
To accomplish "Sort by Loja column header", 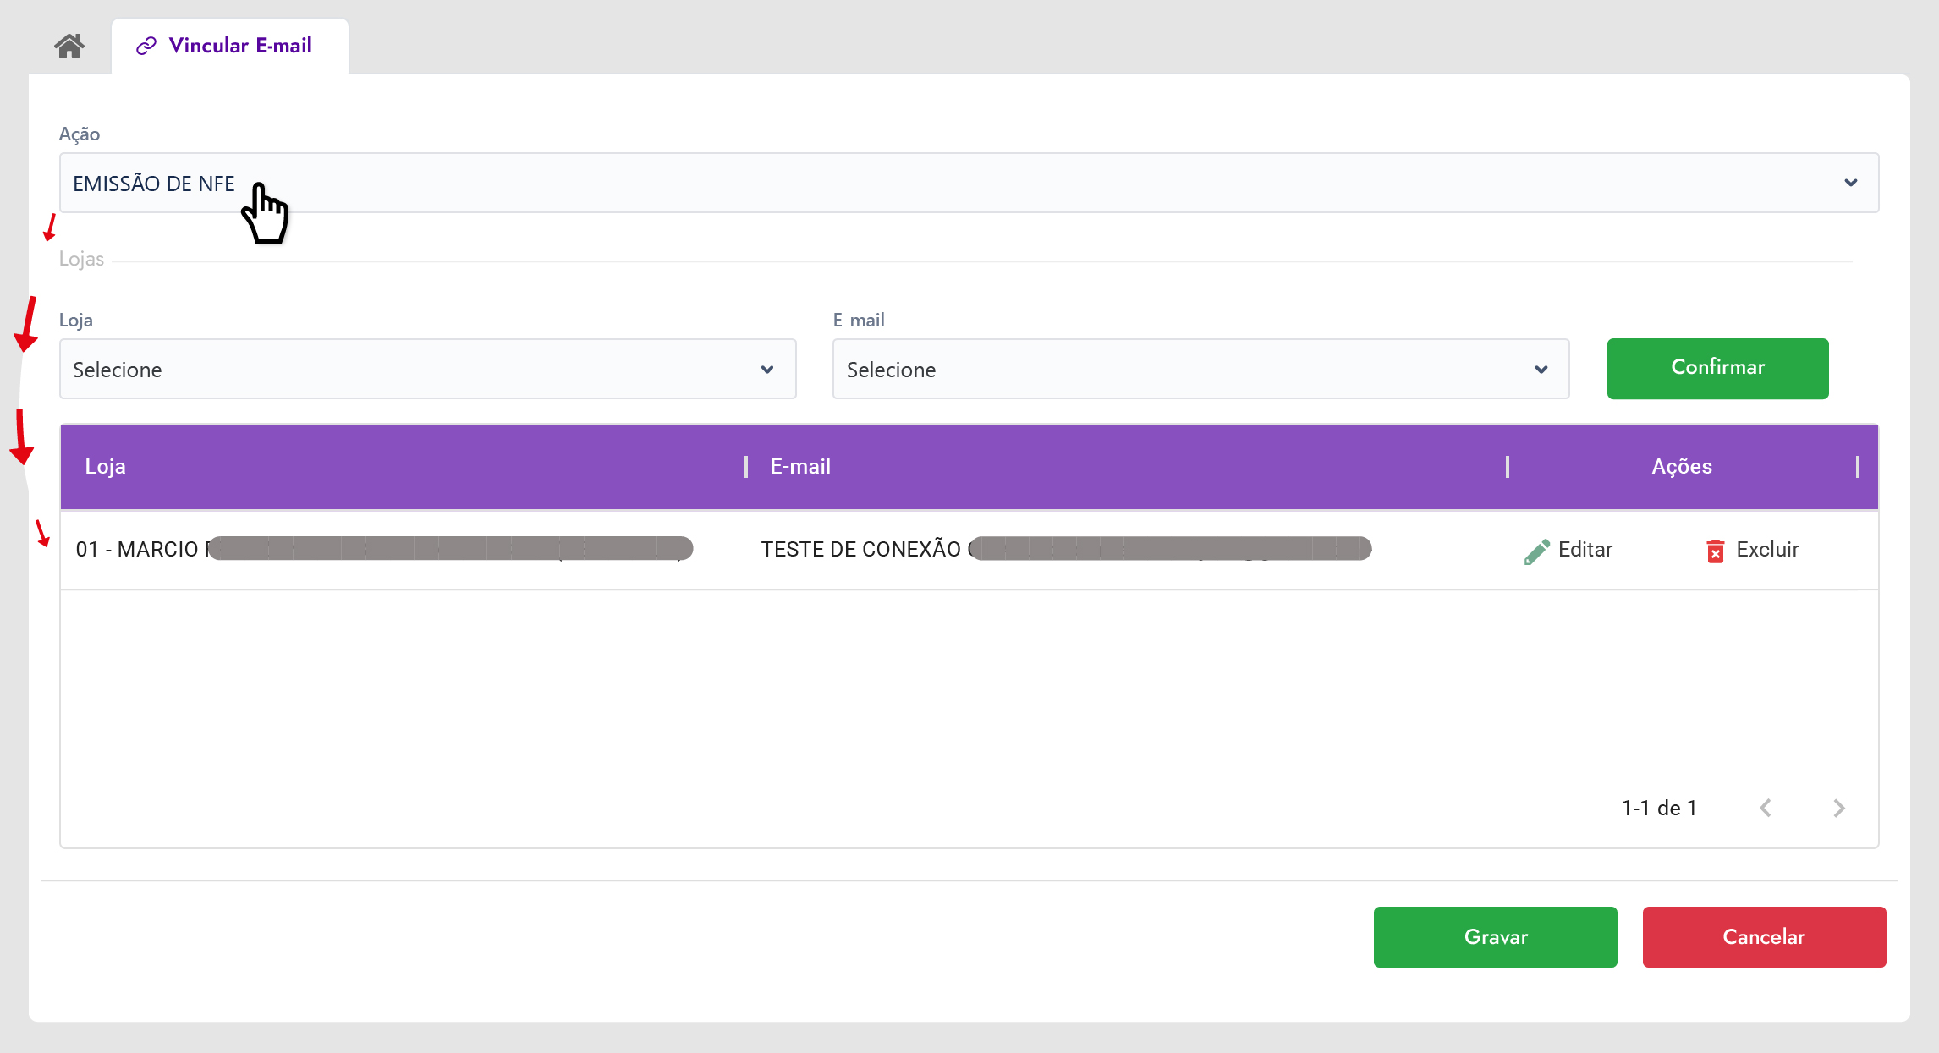I will [x=106, y=467].
